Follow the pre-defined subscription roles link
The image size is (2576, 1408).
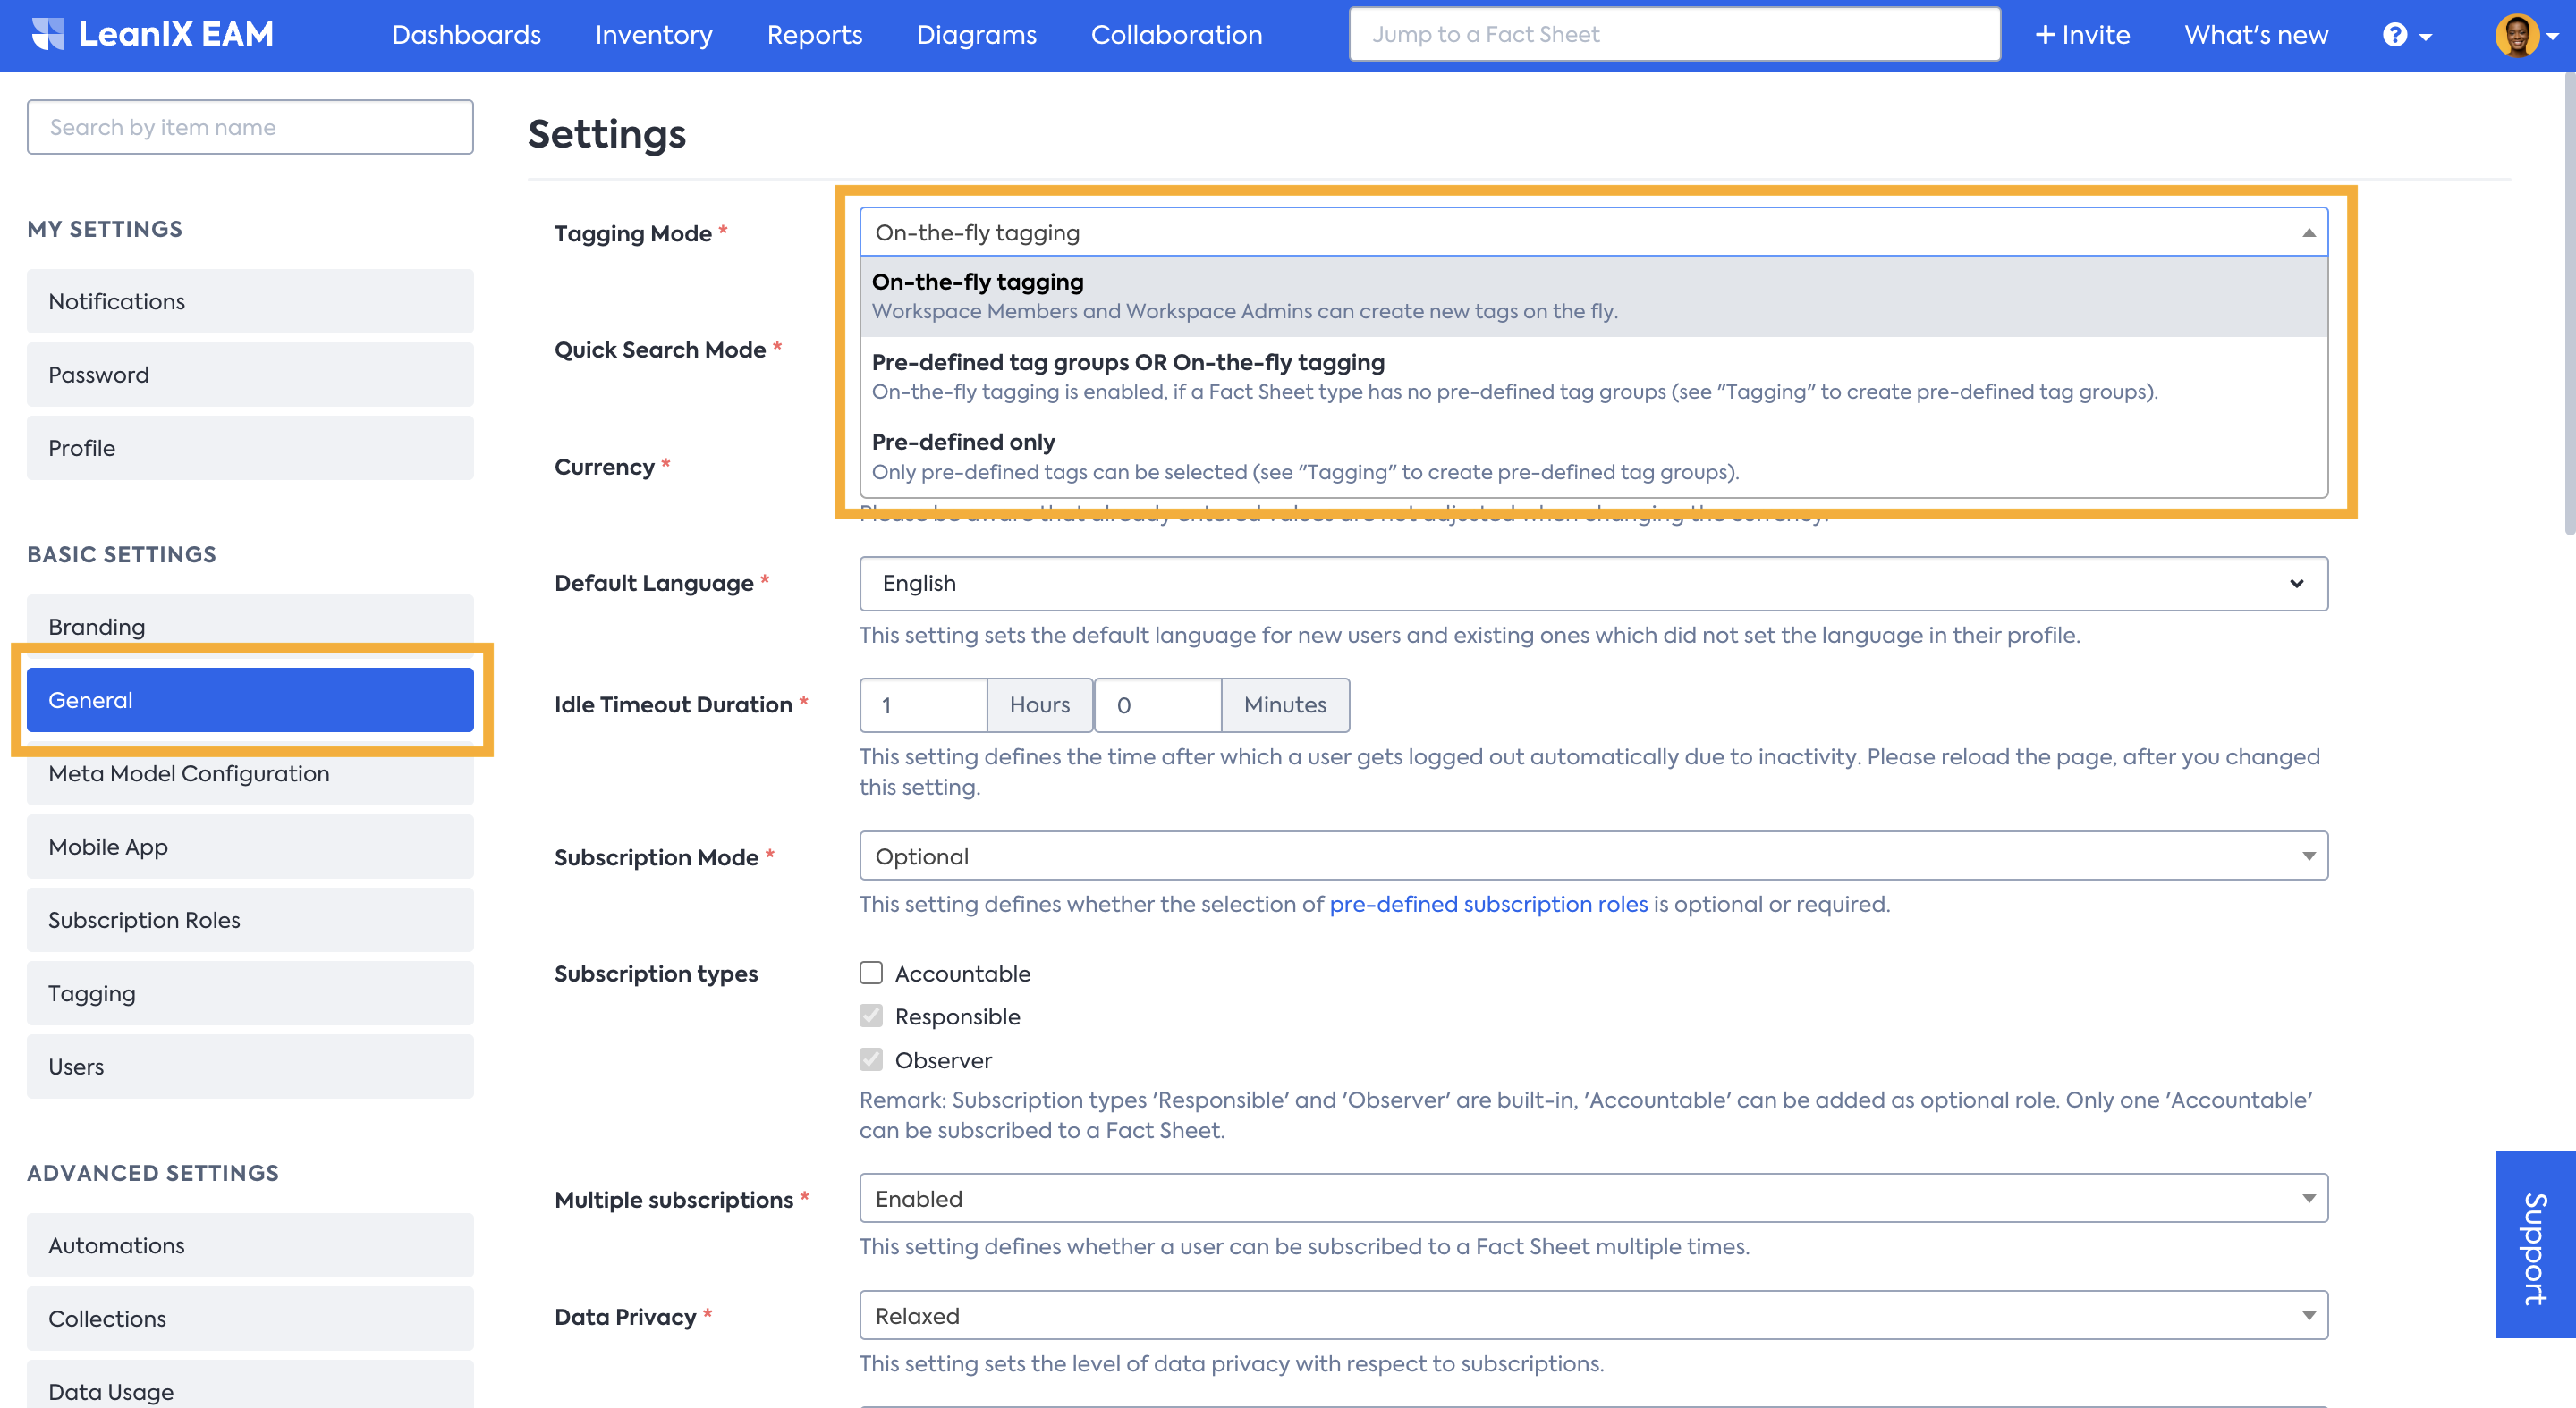(1488, 905)
